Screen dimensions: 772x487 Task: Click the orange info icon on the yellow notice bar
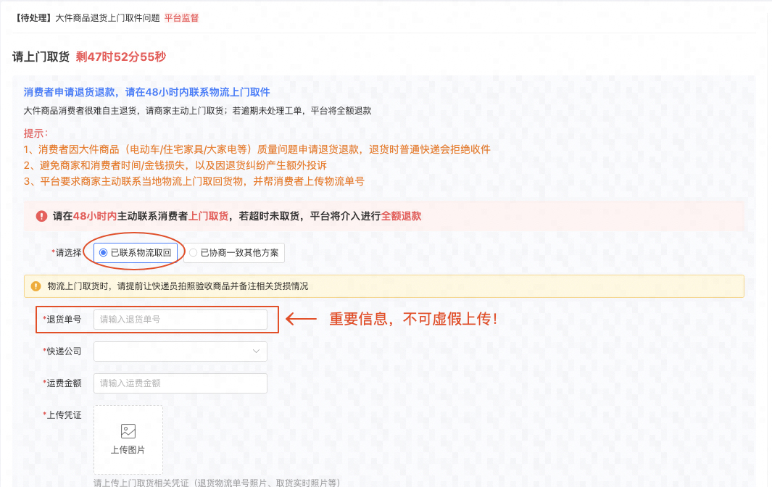click(x=36, y=286)
